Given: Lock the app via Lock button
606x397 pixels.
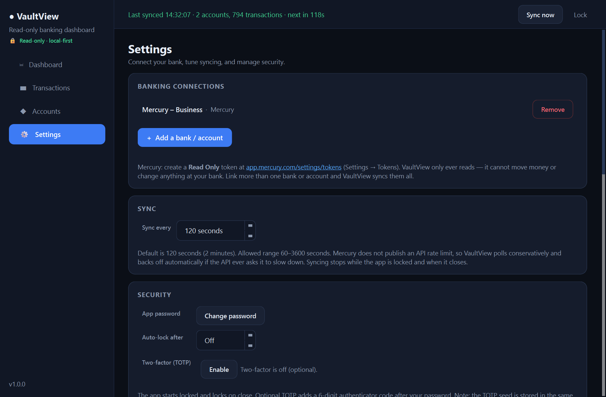Looking at the screenshot, I should [x=580, y=15].
